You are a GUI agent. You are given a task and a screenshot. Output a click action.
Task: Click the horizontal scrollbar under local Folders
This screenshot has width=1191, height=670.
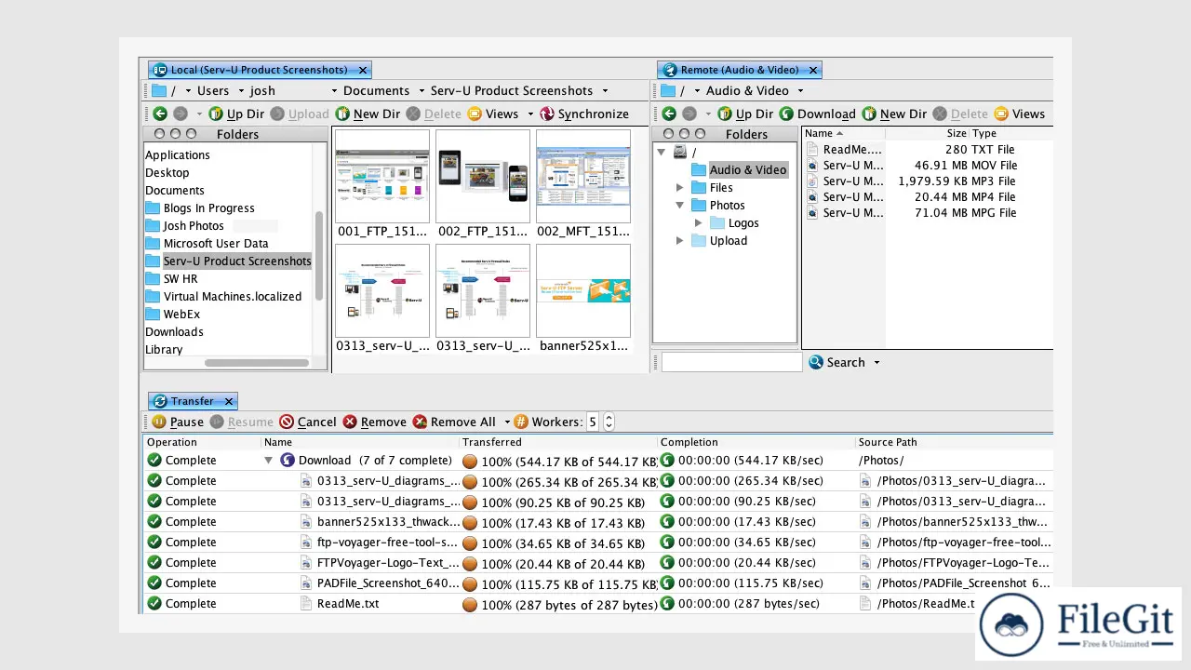coord(257,363)
